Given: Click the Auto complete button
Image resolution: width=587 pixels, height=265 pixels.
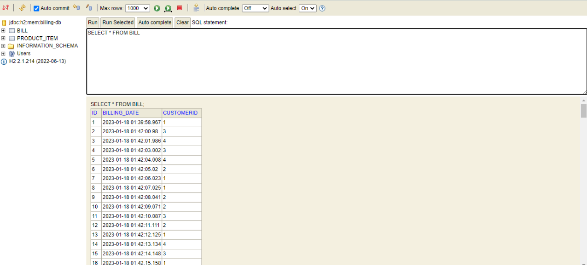Looking at the screenshot, I should point(155,23).
